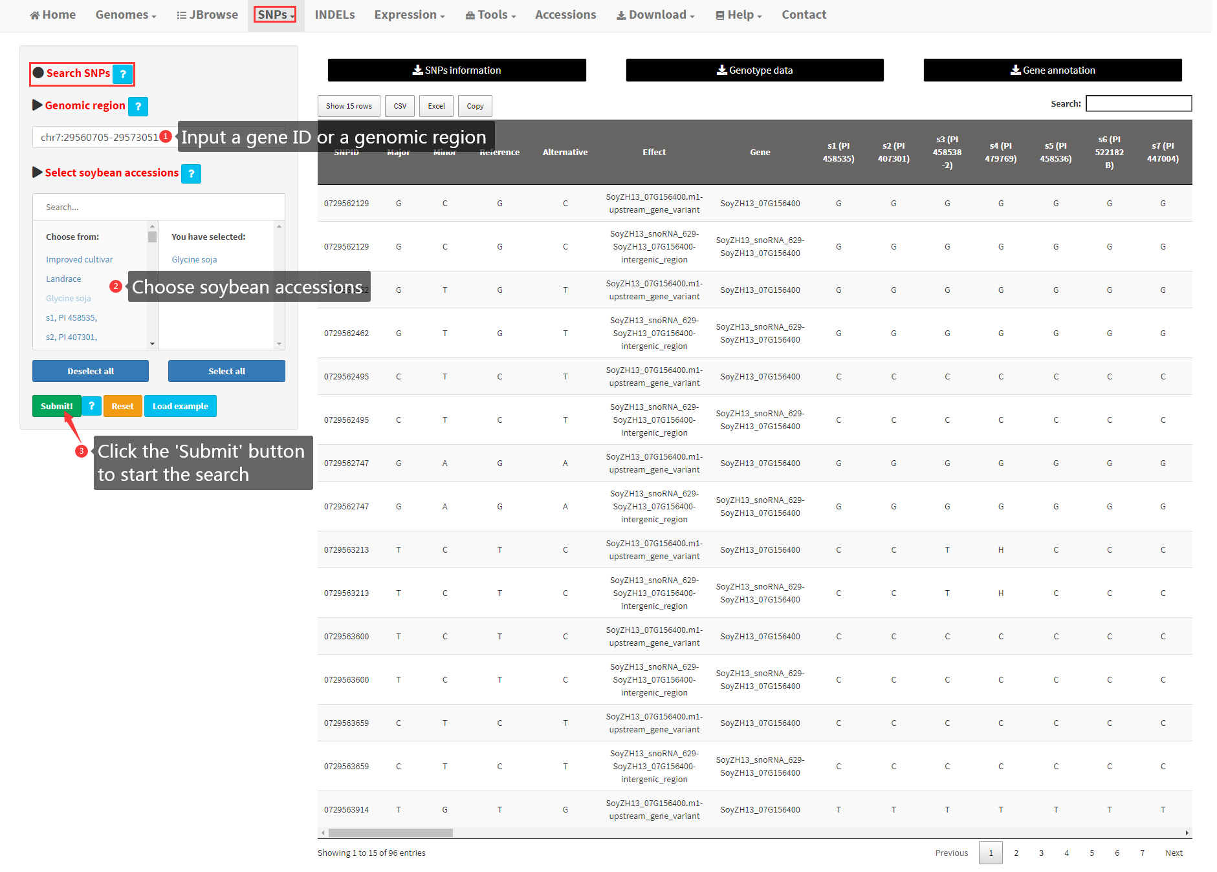Click the help icon next to Genomic region

click(138, 107)
